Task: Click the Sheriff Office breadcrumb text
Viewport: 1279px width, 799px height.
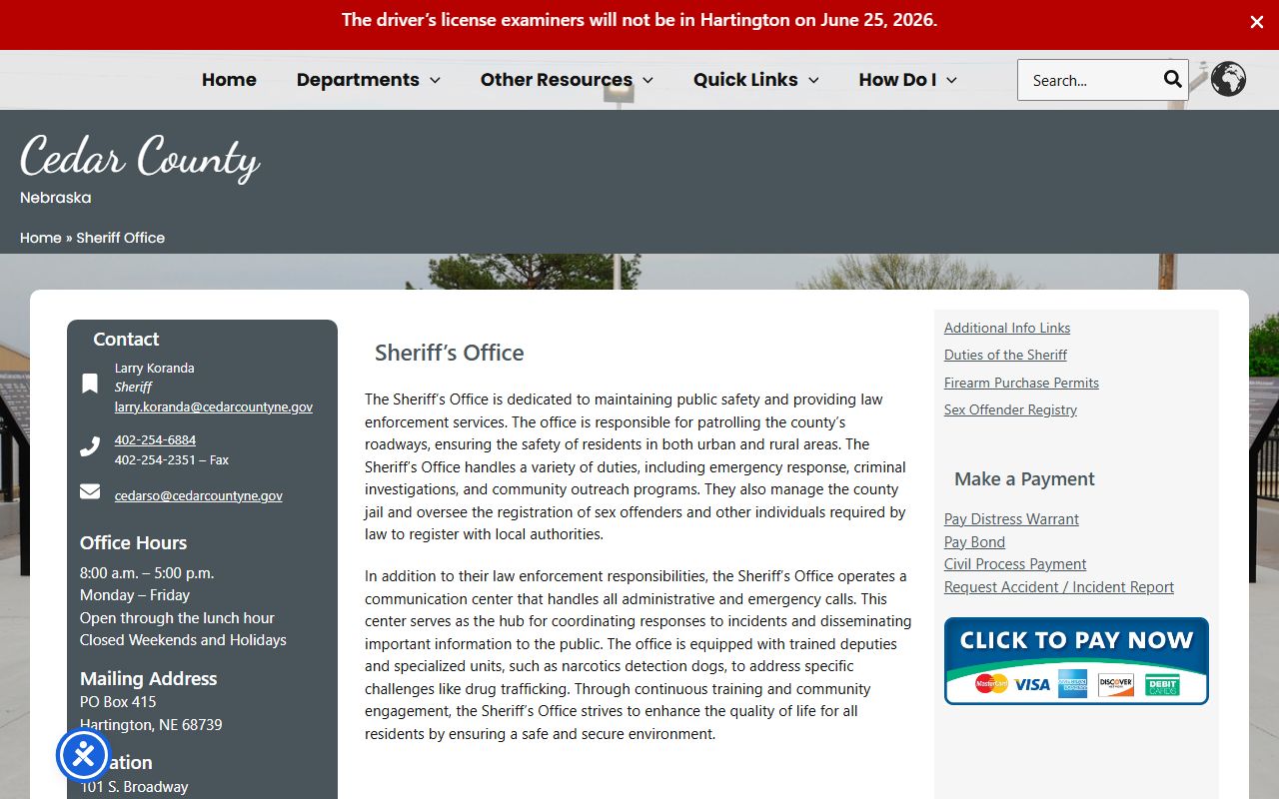Action: coord(121,238)
